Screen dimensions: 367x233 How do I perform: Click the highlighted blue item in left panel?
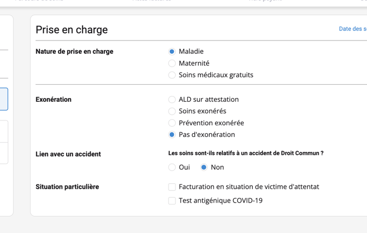[4, 99]
